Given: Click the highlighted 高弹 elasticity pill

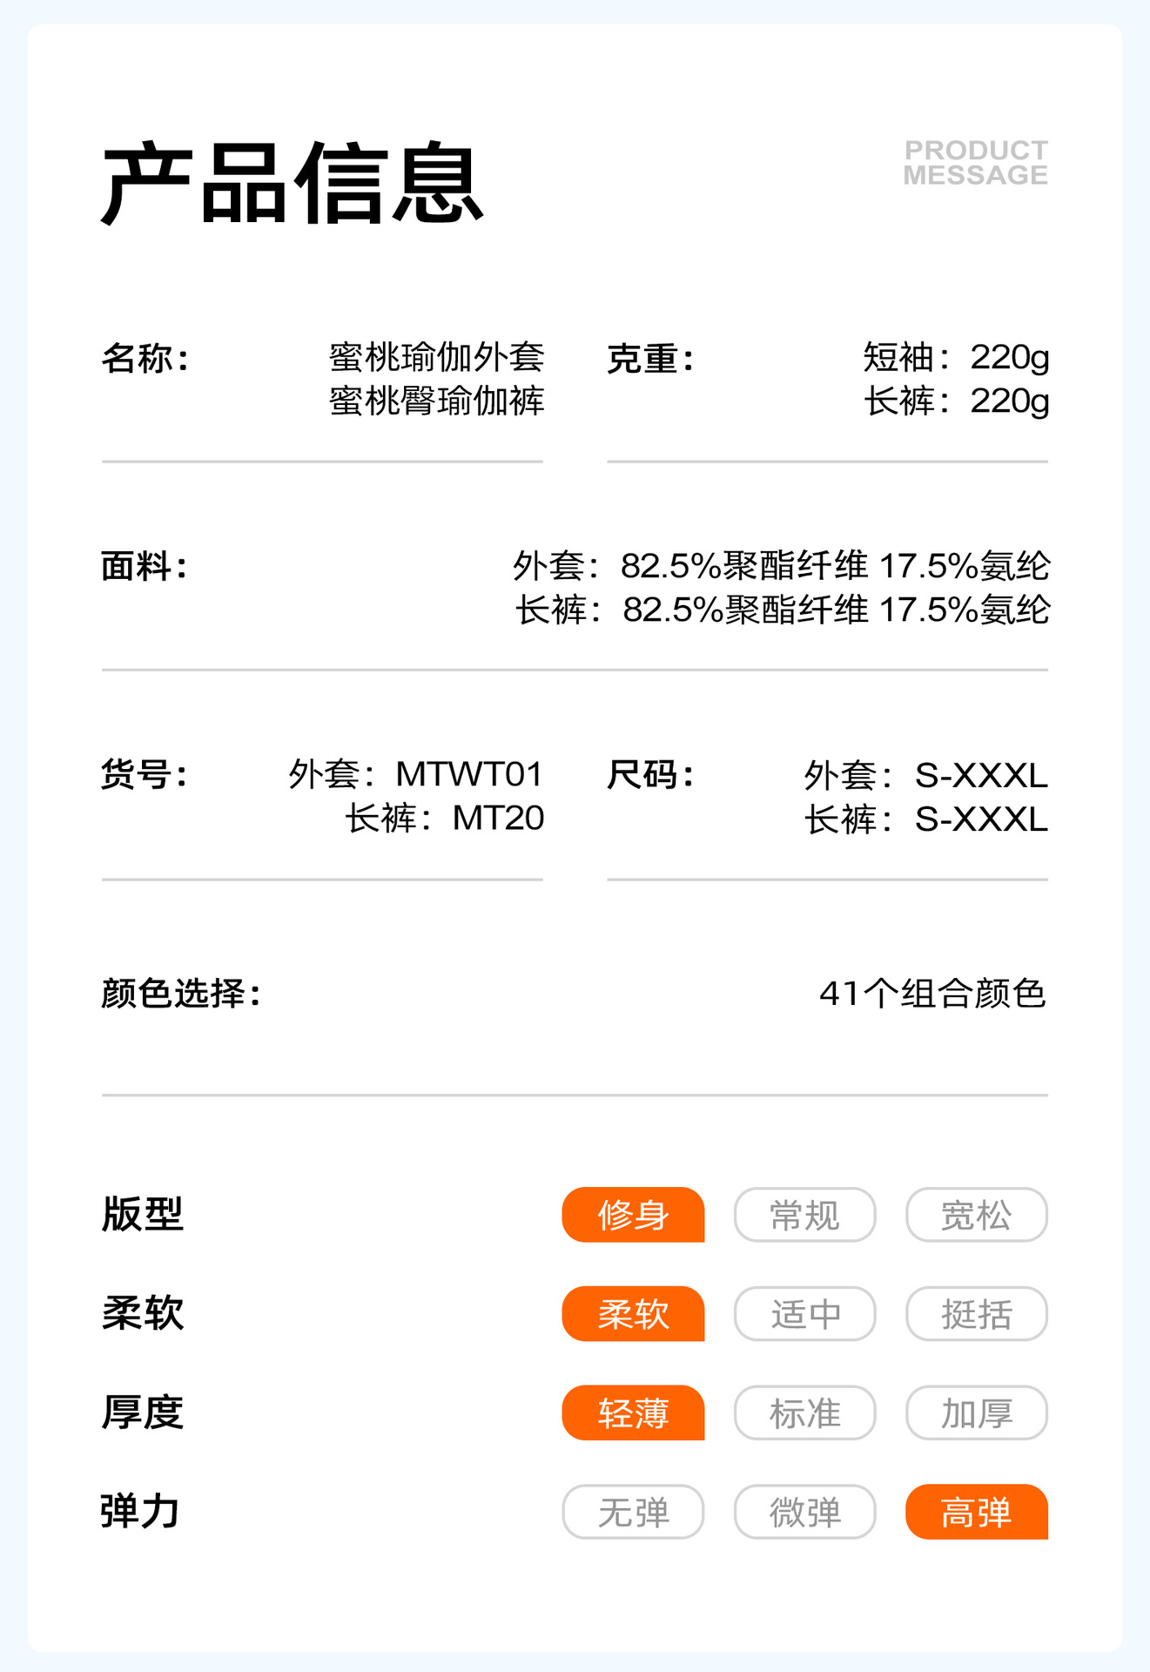Looking at the screenshot, I should coord(976,1513).
